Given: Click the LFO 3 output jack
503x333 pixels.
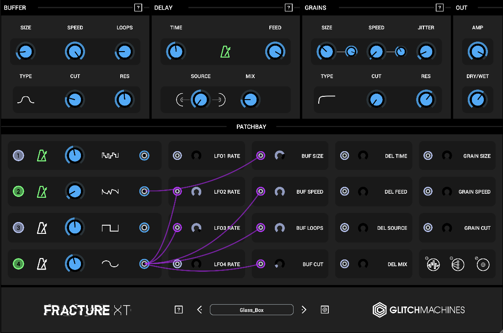Looking at the screenshot, I should [x=144, y=227].
